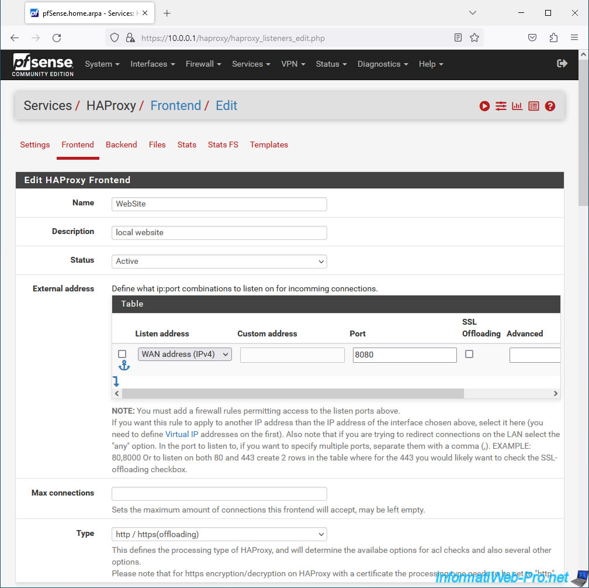Check the row selection checkbox
589x588 pixels.
click(122, 354)
